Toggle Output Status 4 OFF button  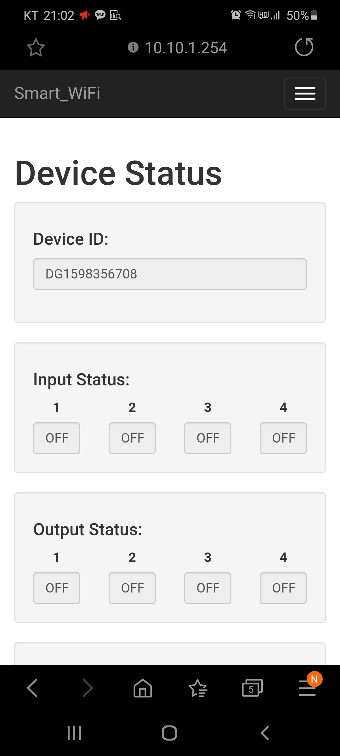(283, 588)
